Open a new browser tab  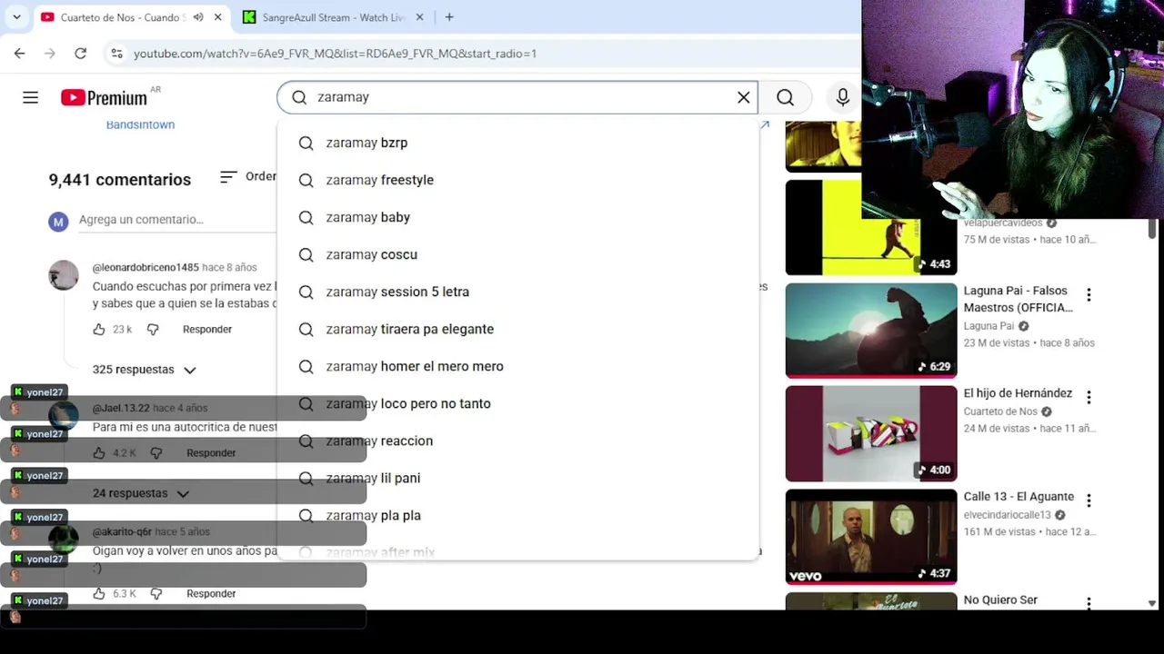(449, 17)
